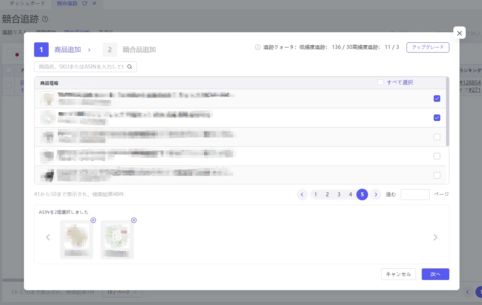Go to the previous results page
The width and height of the screenshot is (482, 305).
coord(302,195)
